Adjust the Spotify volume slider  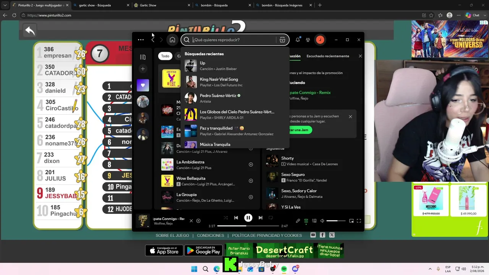(x=336, y=221)
